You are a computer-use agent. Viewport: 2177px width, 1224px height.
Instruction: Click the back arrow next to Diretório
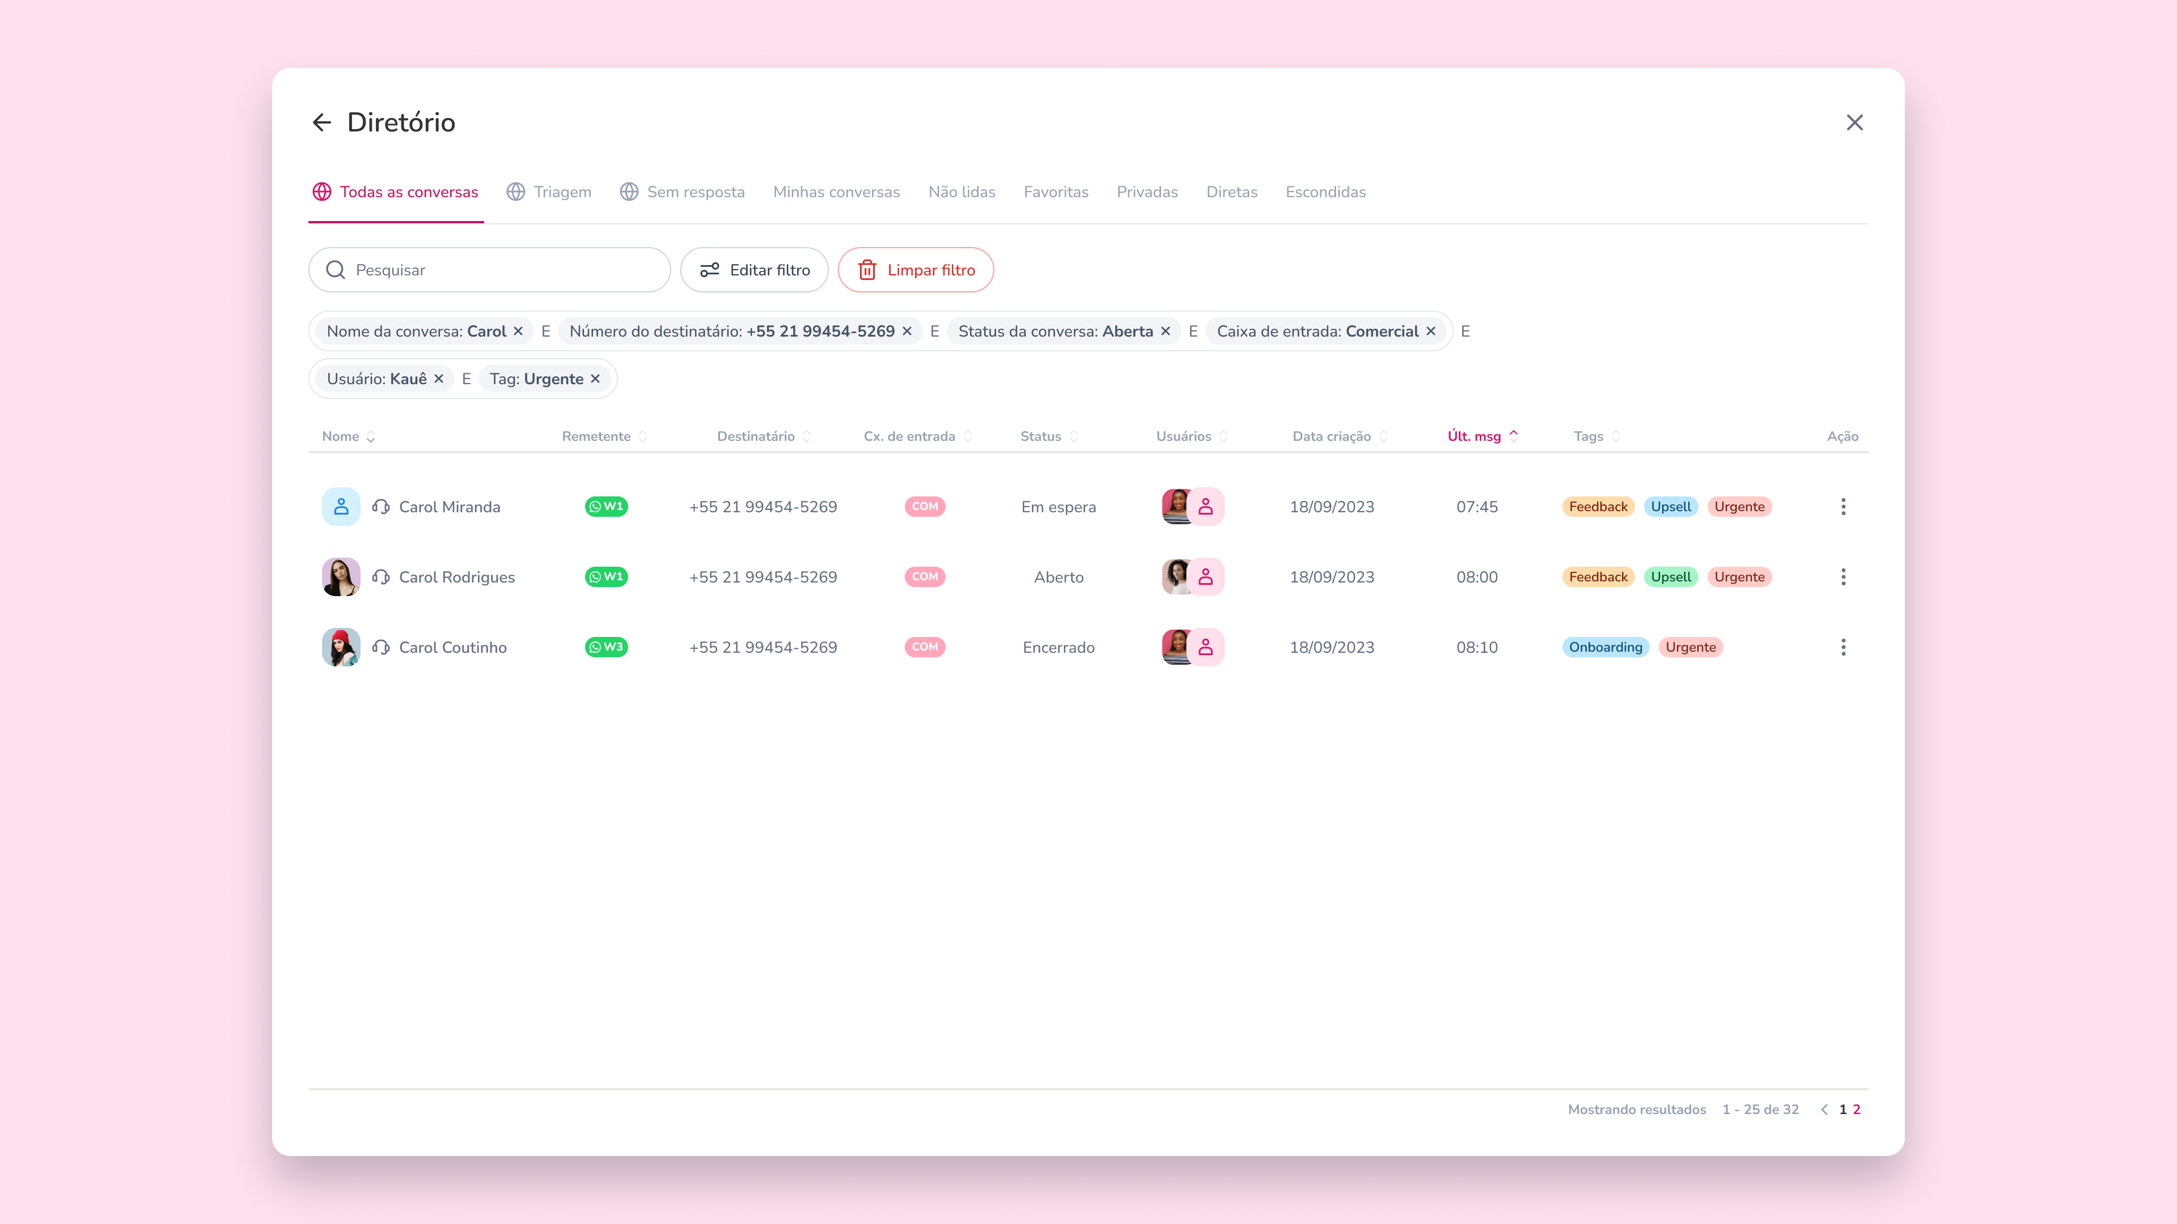click(321, 122)
